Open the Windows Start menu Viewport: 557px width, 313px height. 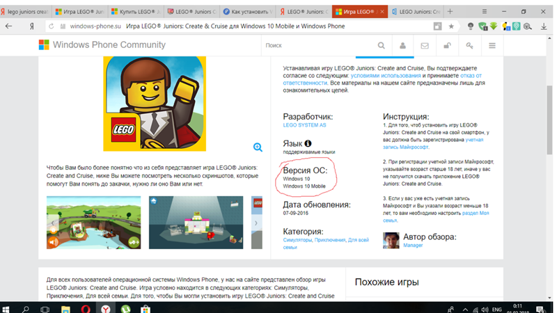pos(6,309)
